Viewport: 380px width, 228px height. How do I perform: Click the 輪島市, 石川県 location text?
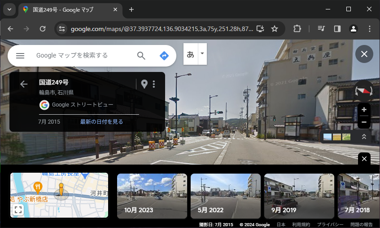point(56,93)
